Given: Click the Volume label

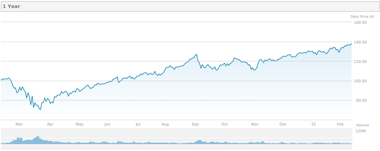Looking at the screenshot, I should [362, 125].
